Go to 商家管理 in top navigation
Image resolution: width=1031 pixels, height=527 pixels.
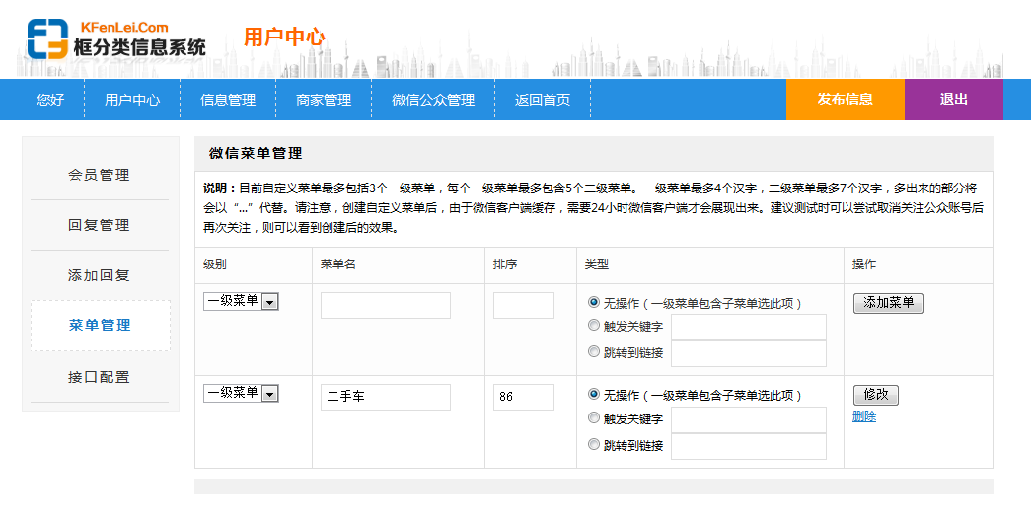pos(324,100)
